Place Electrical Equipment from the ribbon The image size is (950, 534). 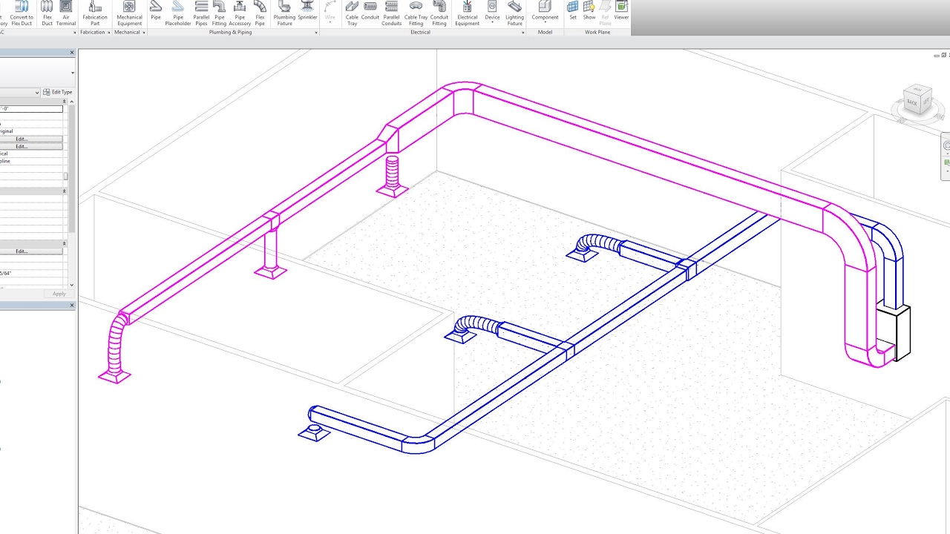pos(468,13)
